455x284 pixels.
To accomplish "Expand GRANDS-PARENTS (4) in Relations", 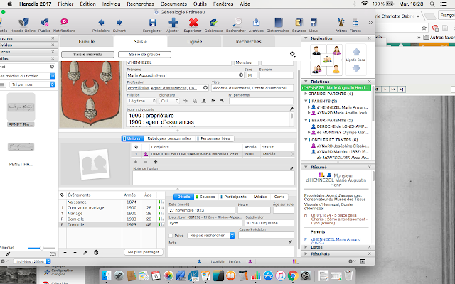I will 306,94.
